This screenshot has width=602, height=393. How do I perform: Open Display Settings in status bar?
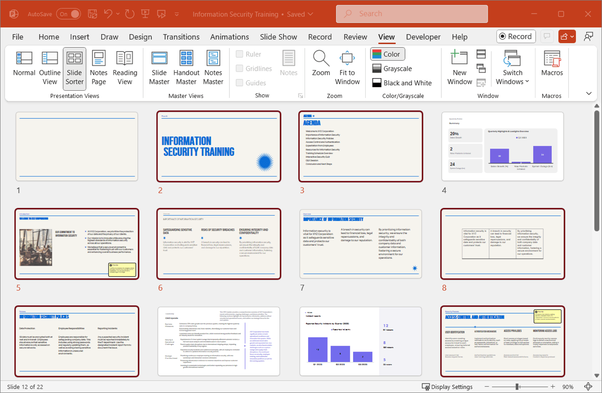(x=447, y=386)
